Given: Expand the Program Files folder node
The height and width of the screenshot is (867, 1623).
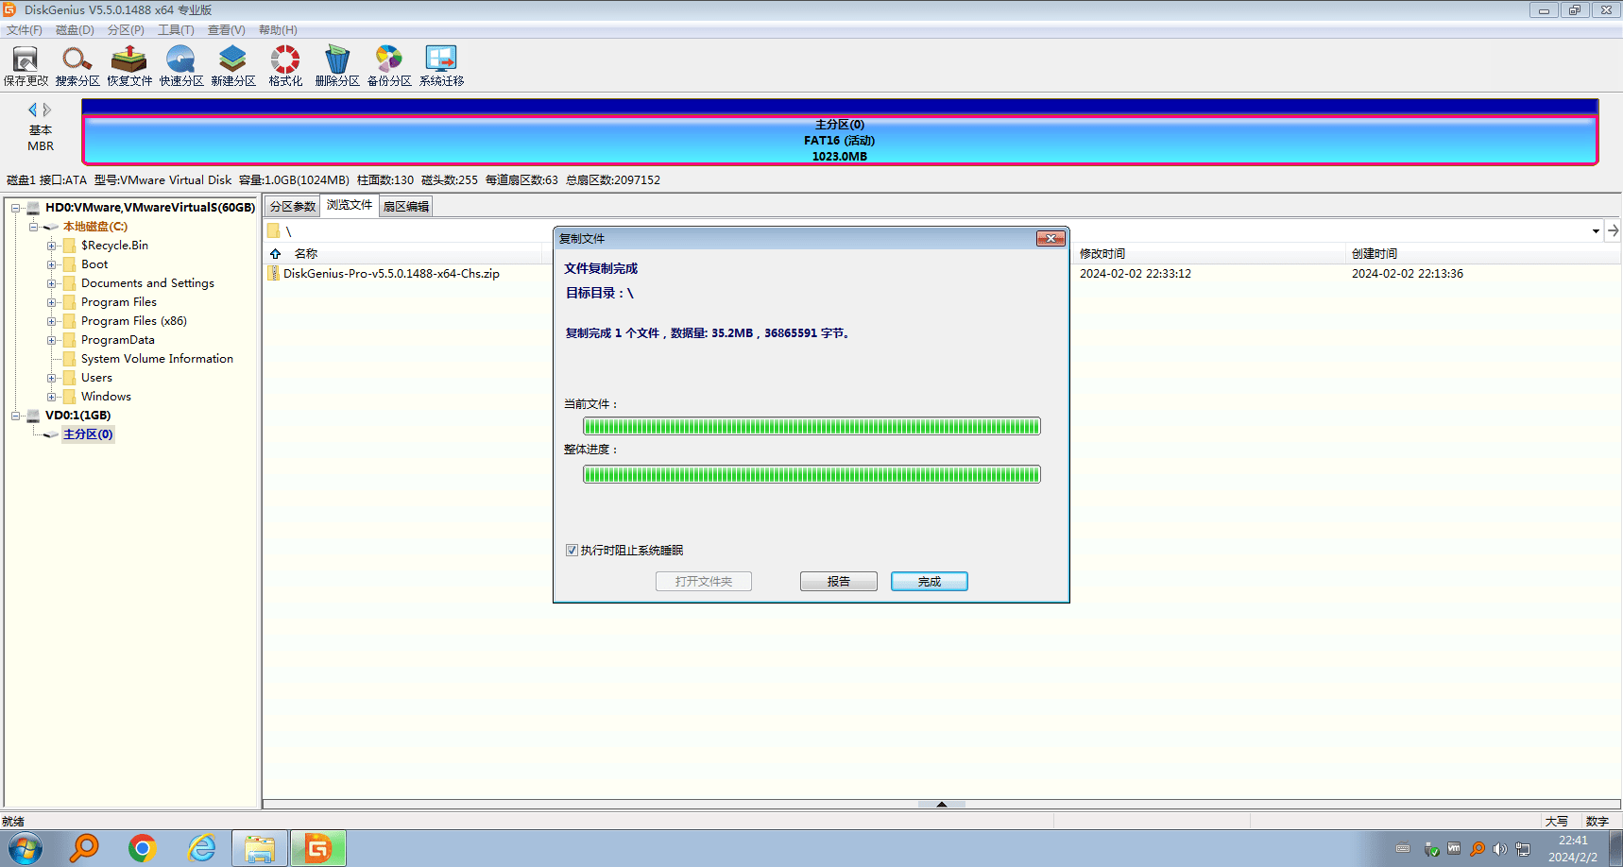Looking at the screenshot, I should [52, 302].
